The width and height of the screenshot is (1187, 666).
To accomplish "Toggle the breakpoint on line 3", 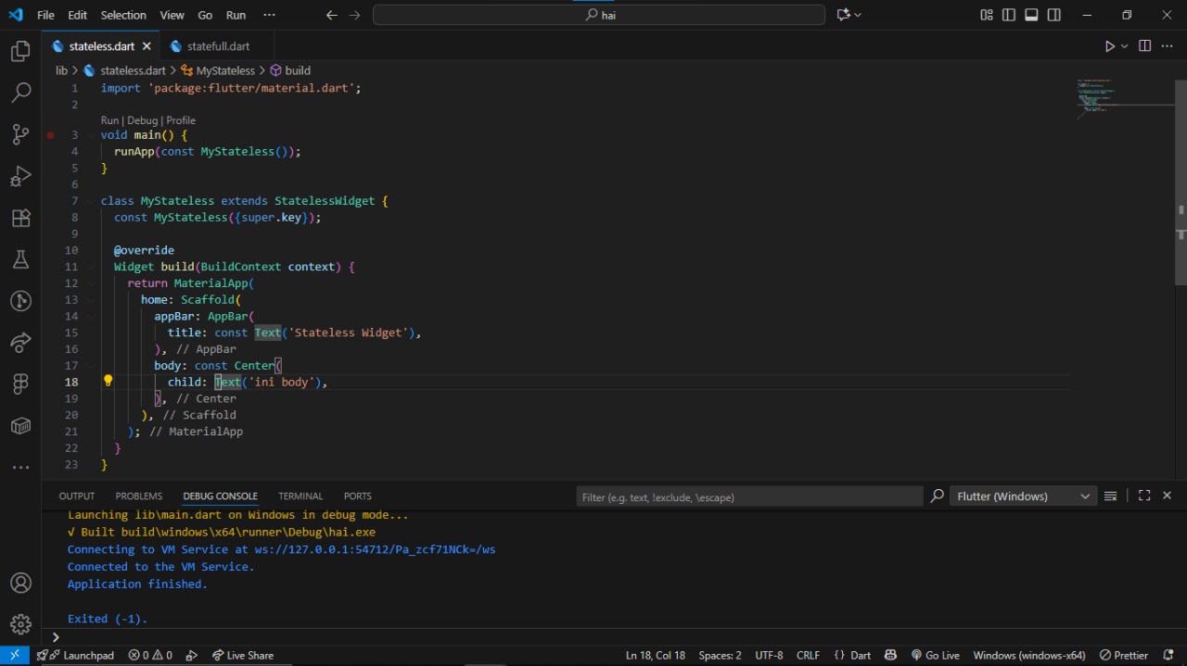I will coord(51,135).
